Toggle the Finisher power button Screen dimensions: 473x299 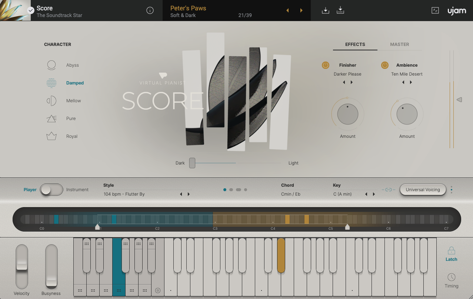click(326, 65)
